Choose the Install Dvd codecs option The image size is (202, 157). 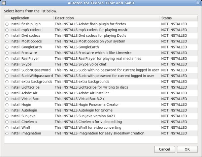tap(7, 36)
